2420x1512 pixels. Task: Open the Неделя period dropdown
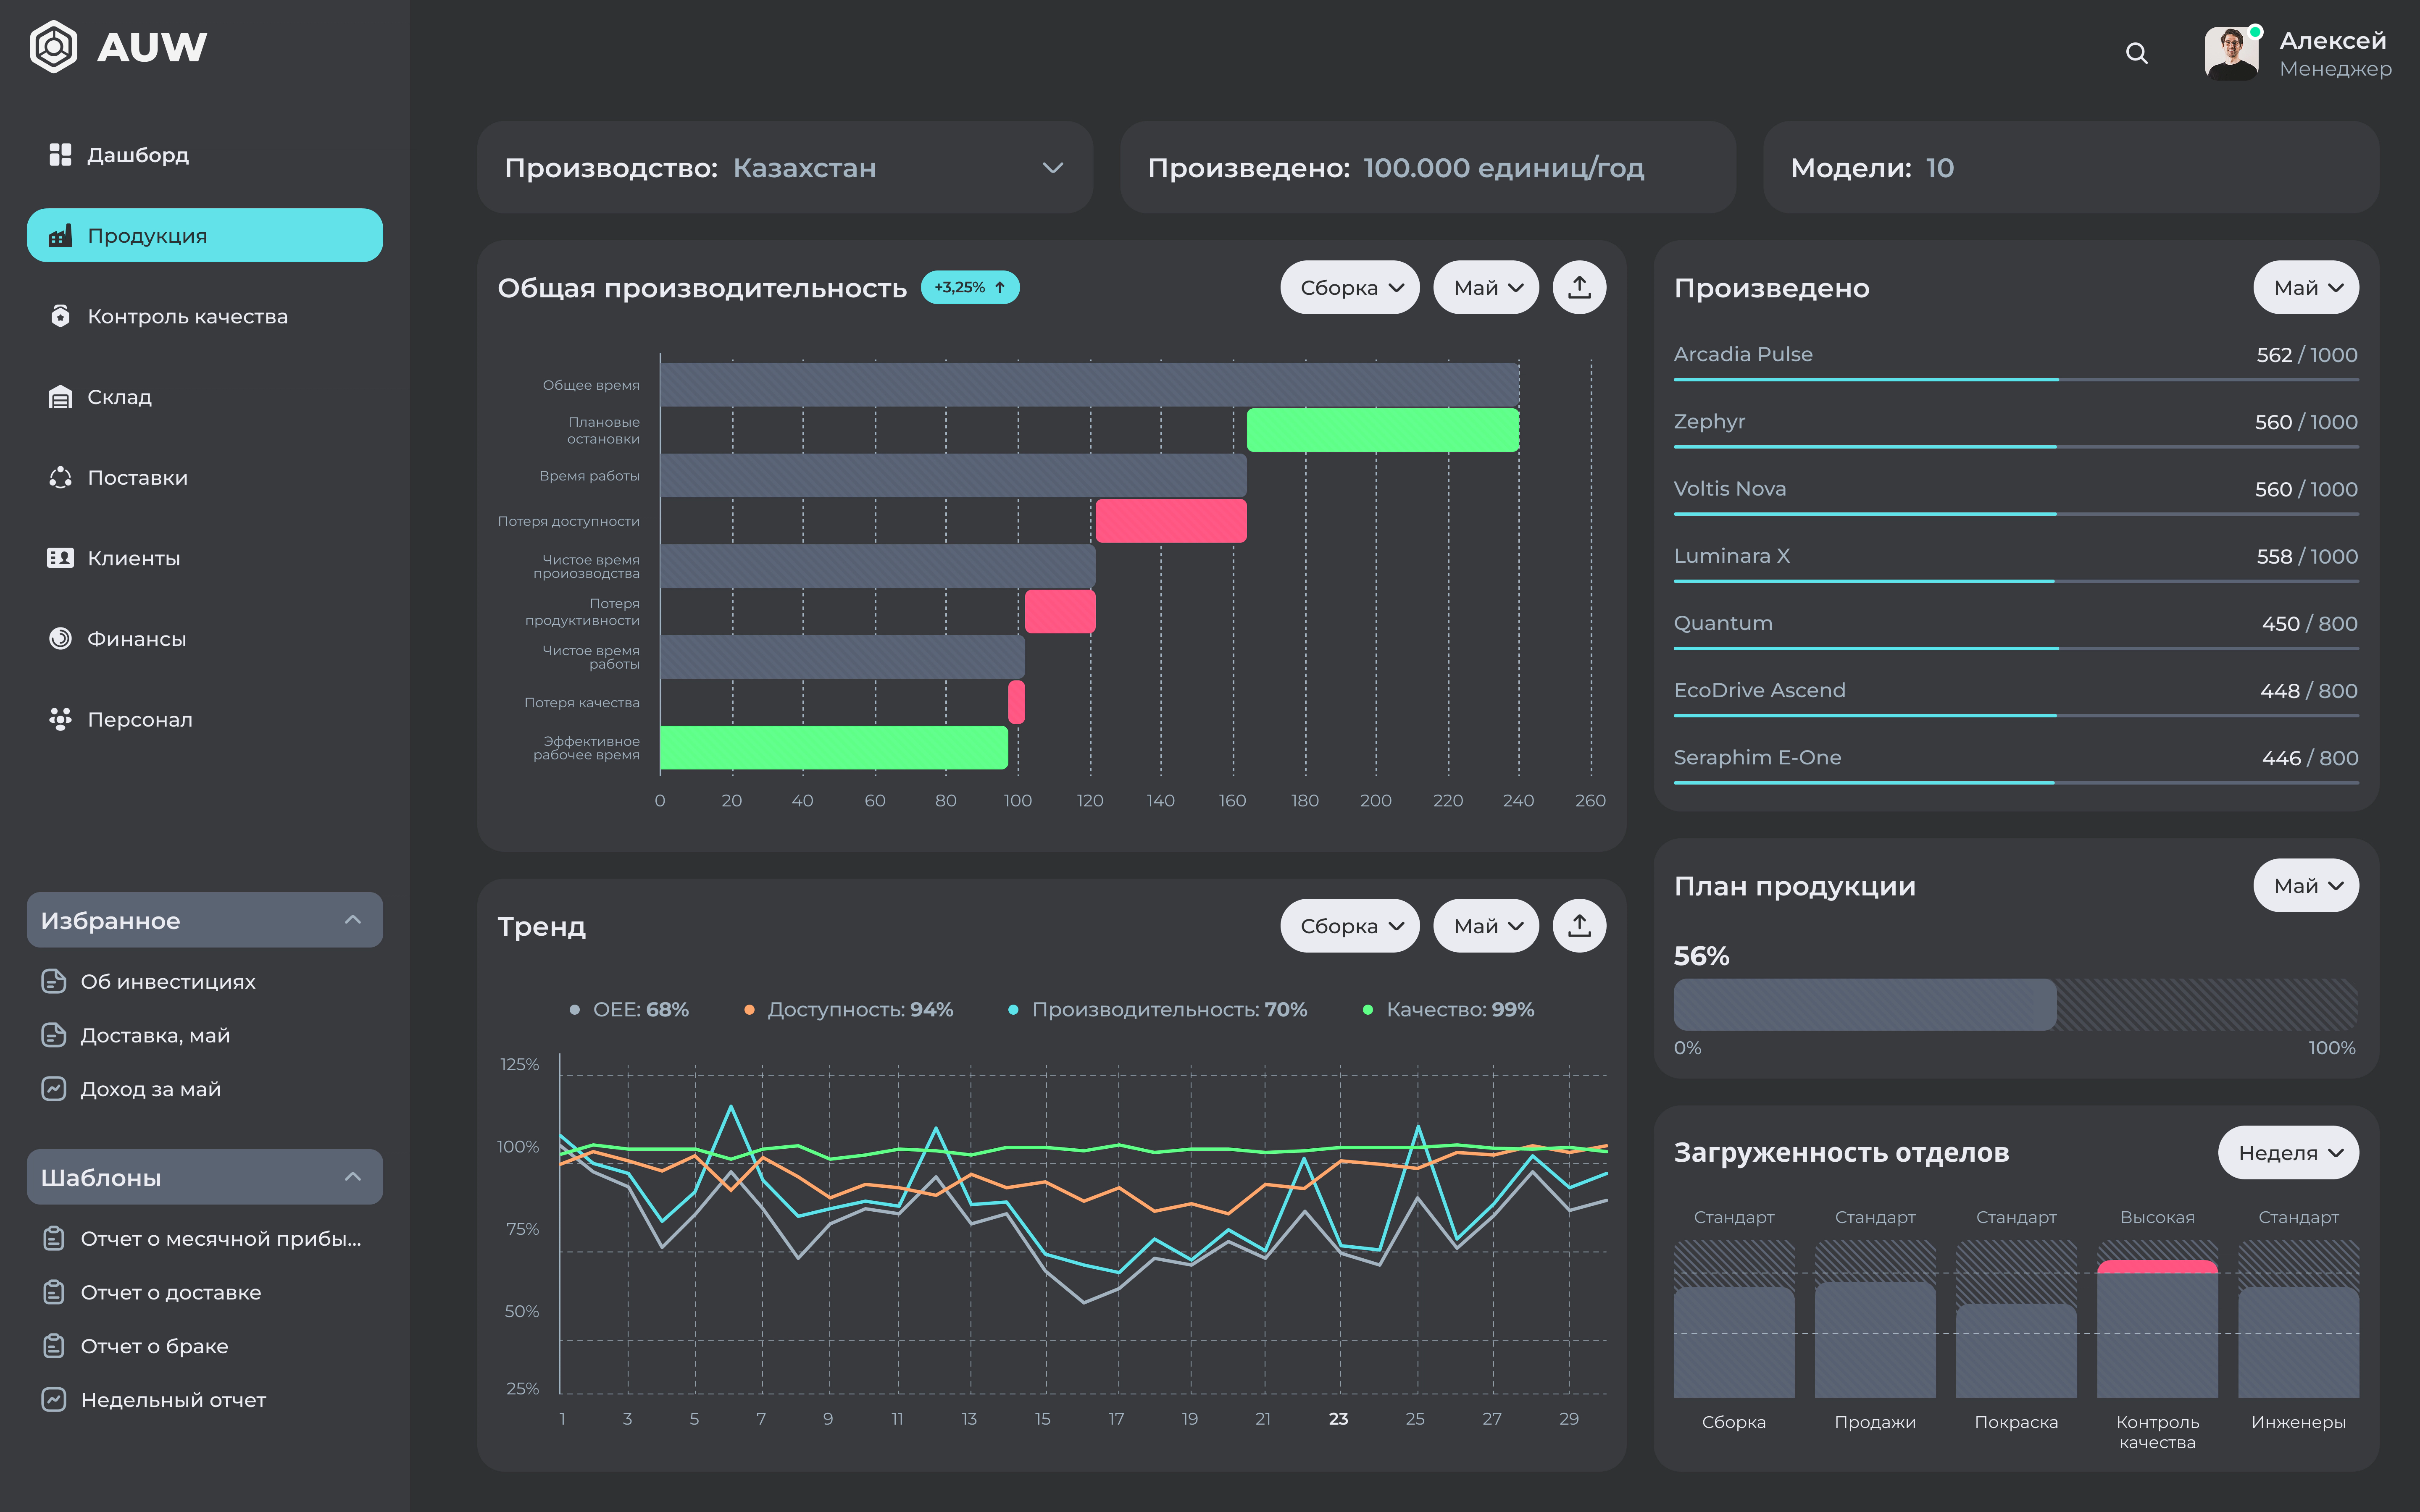tap(2288, 1153)
